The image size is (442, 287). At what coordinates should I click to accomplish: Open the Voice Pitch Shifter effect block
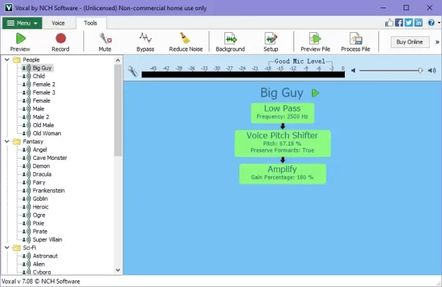tap(283, 143)
